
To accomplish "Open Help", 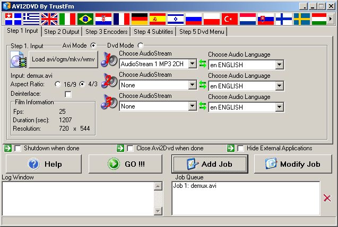I will point(44,164).
